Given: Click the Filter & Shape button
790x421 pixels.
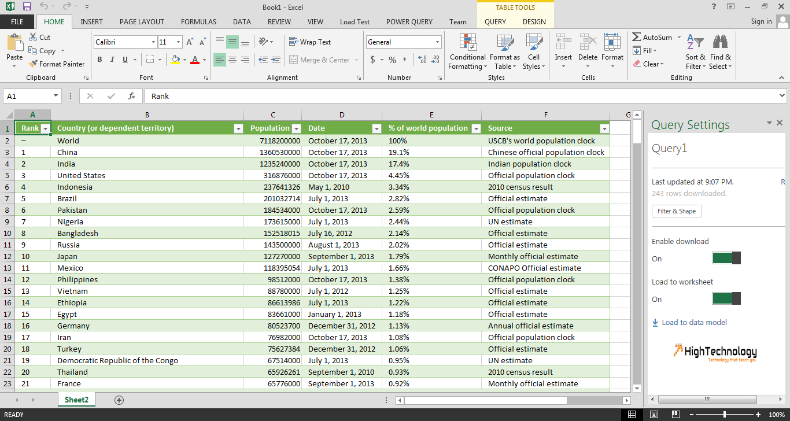Looking at the screenshot, I should pyautogui.click(x=676, y=211).
